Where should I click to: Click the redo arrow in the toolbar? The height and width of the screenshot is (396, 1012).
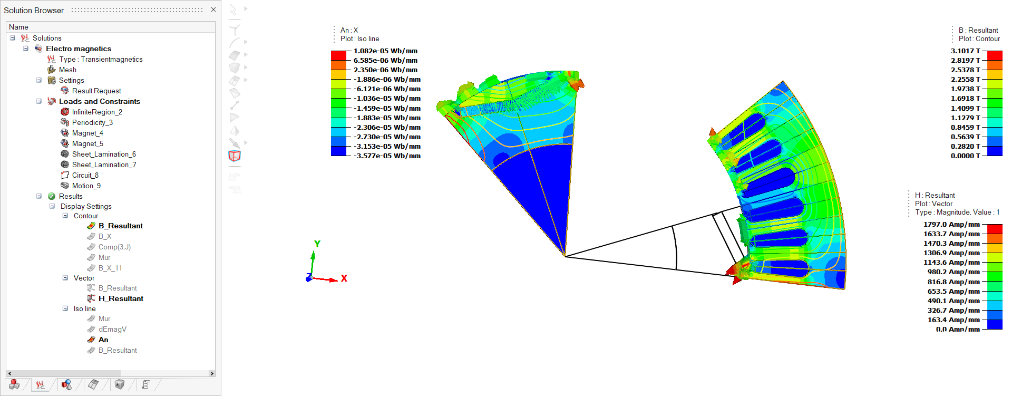(x=235, y=189)
